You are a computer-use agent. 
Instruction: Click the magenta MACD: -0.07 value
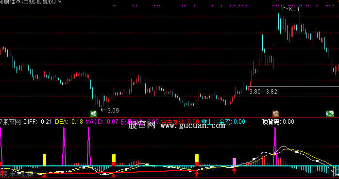coord(102,122)
